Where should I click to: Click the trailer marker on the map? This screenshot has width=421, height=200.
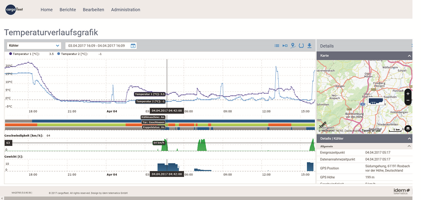click(375, 101)
